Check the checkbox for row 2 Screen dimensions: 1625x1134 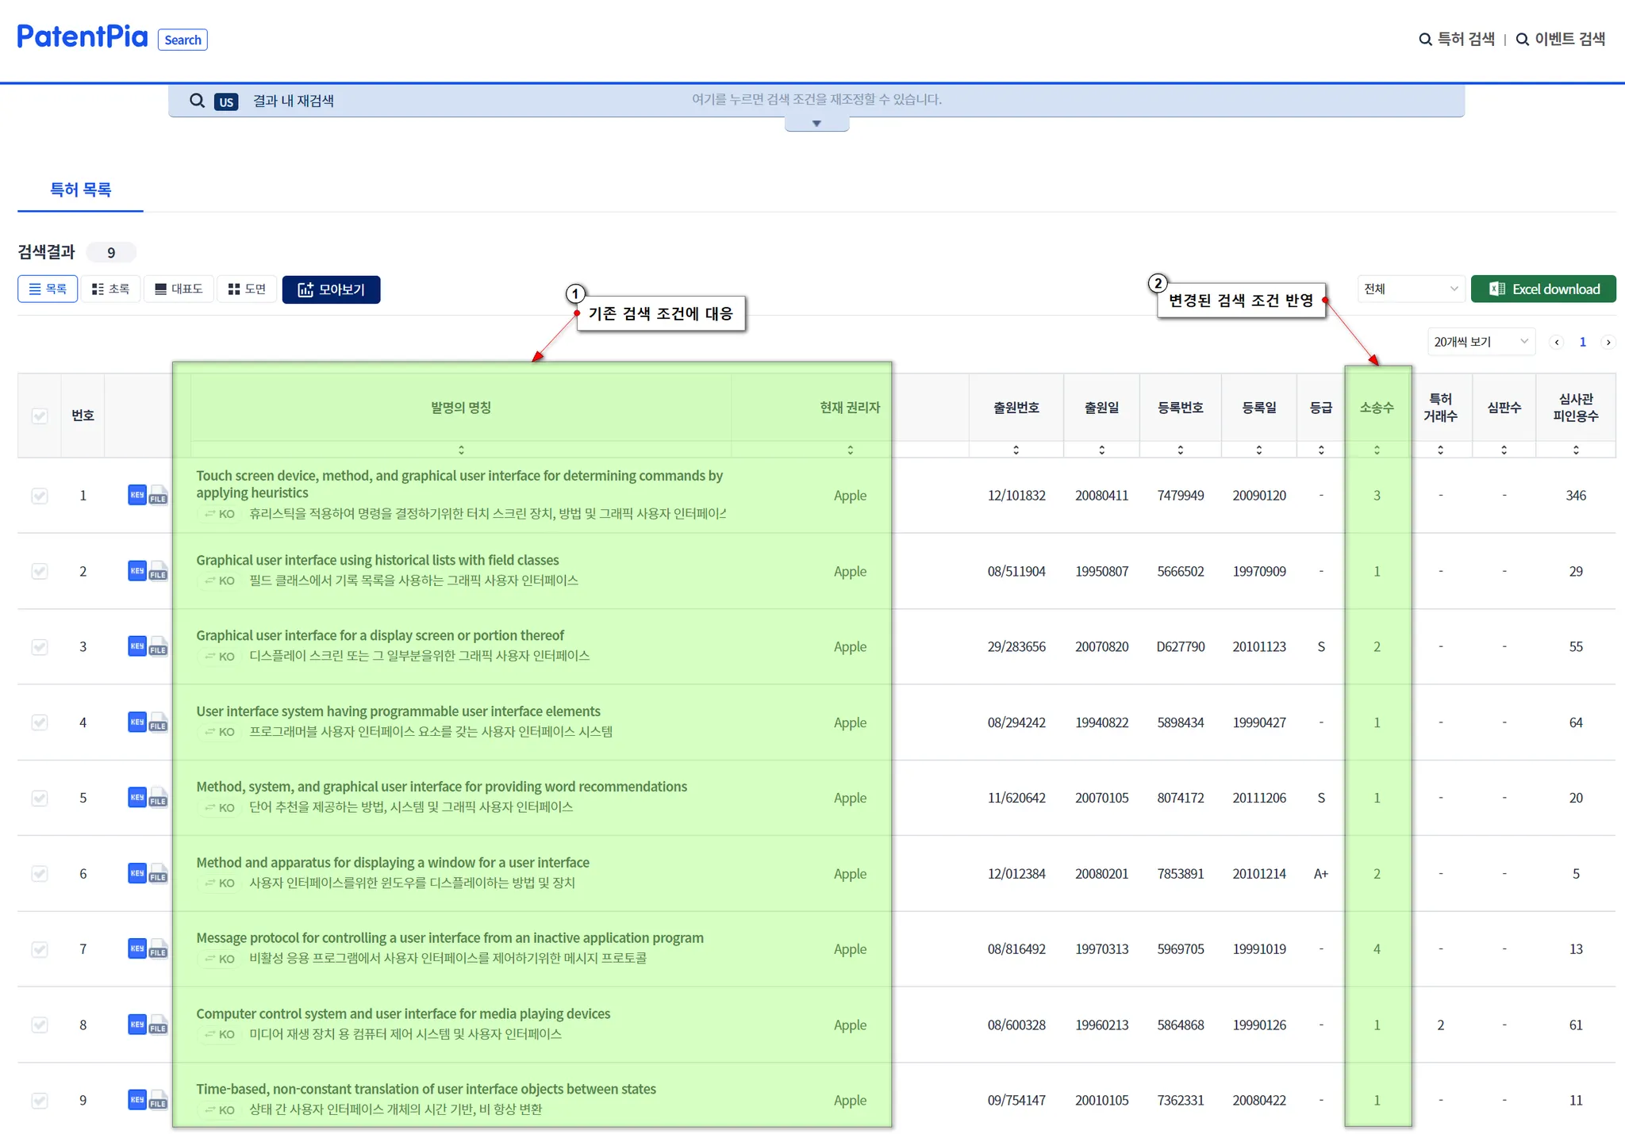[40, 571]
